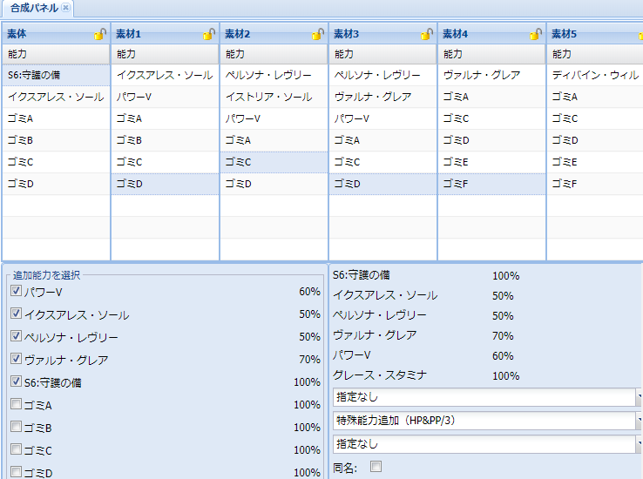Select ディバイン・ウィル in 素材5 list
This screenshot has width=643, height=479.
point(595,75)
